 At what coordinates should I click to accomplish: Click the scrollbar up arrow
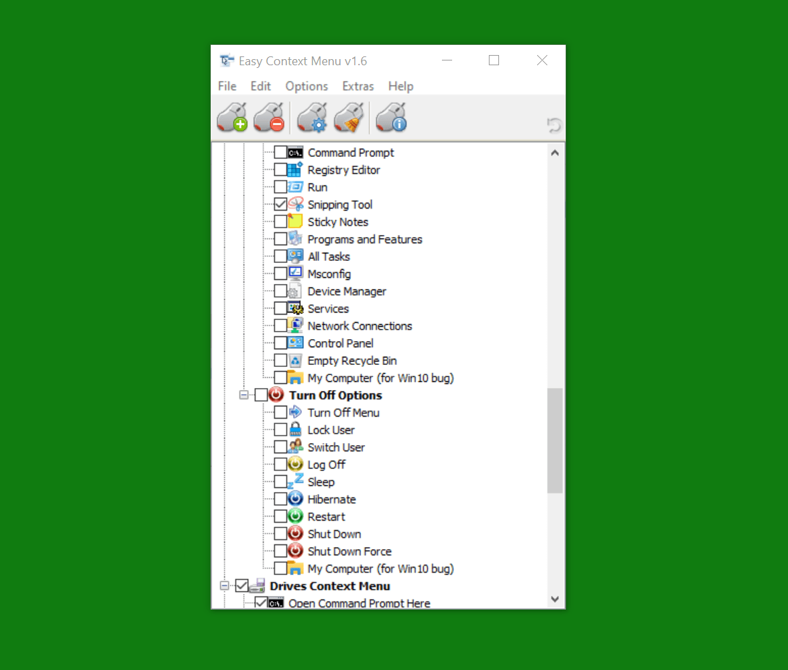coord(555,153)
